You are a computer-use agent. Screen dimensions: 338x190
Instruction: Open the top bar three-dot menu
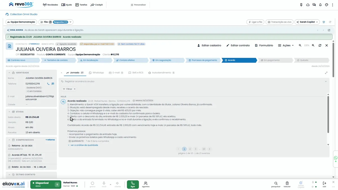(333, 5)
